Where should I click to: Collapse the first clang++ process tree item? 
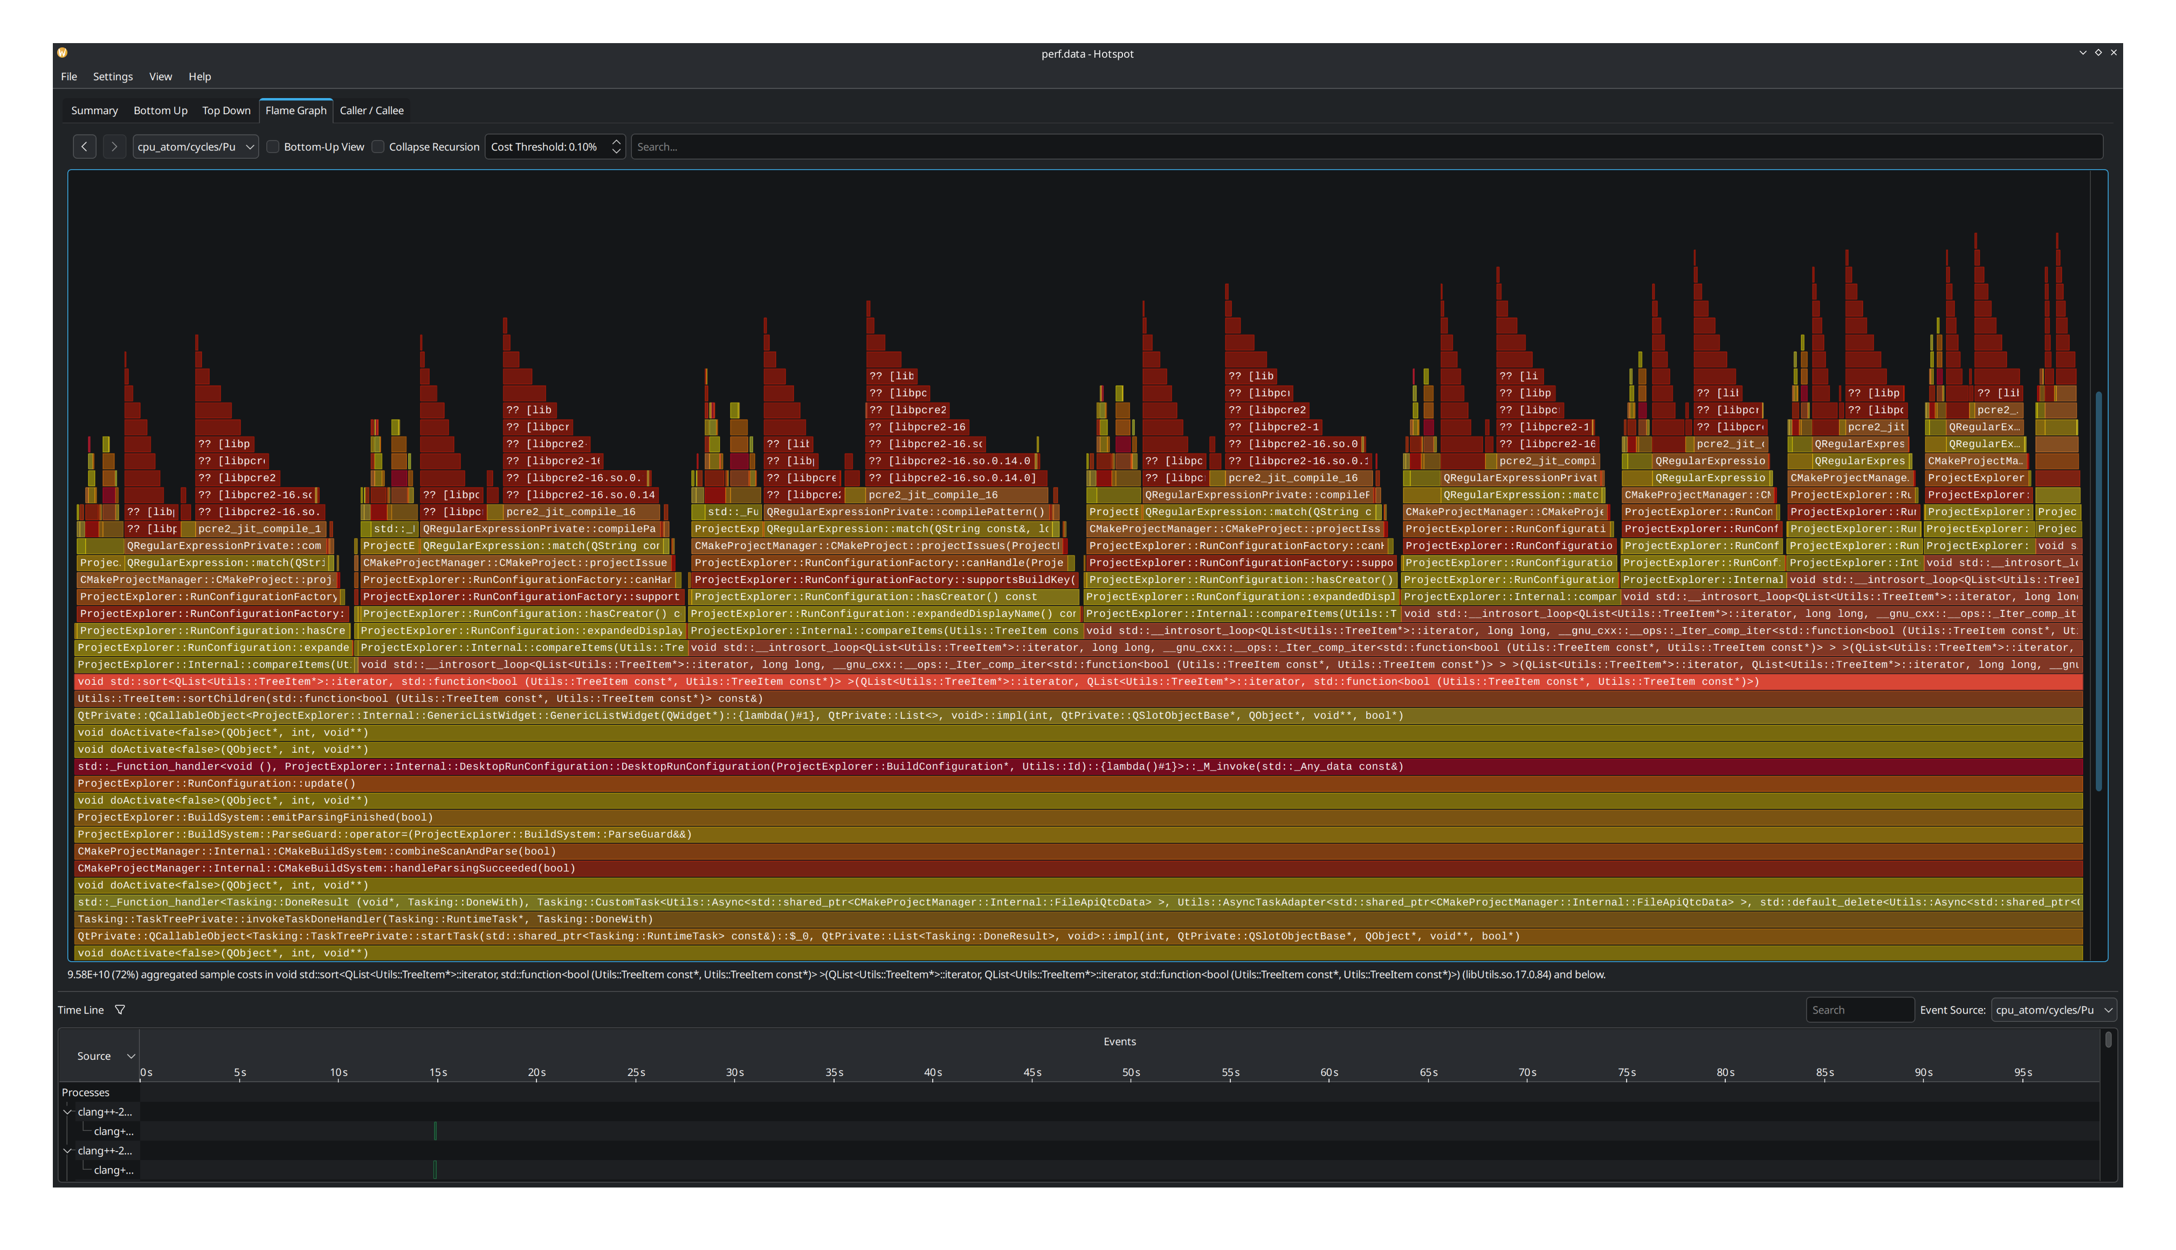coord(68,1112)
